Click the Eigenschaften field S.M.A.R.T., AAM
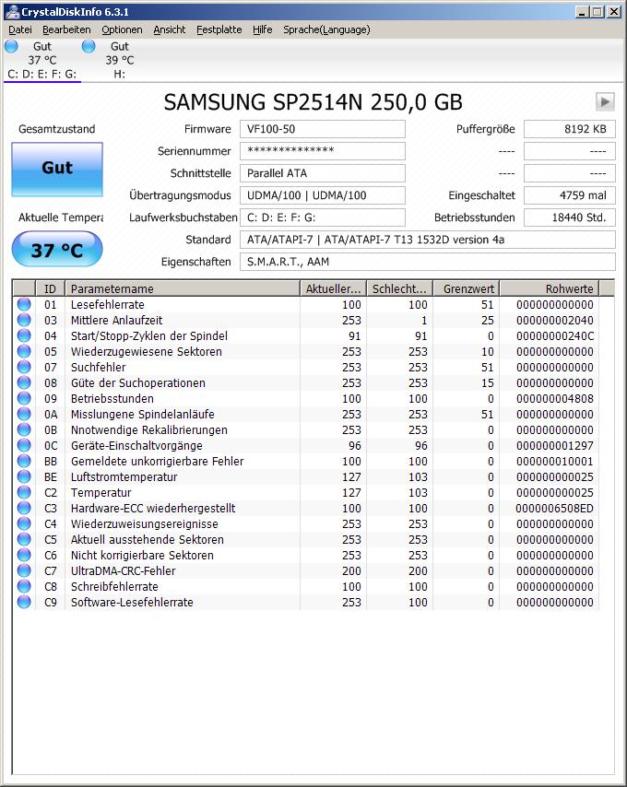This screenshot has width=627, height=787. (427, 262)
